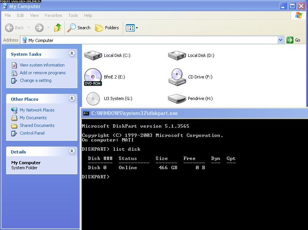This screenshot has width=308, height=230.
Task: Open the Forward history dropdown arrow
Action: [x=48, y=28]
